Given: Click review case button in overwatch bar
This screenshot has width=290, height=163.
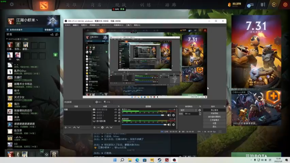Looking at the screenshot, I should click(49, 30).
